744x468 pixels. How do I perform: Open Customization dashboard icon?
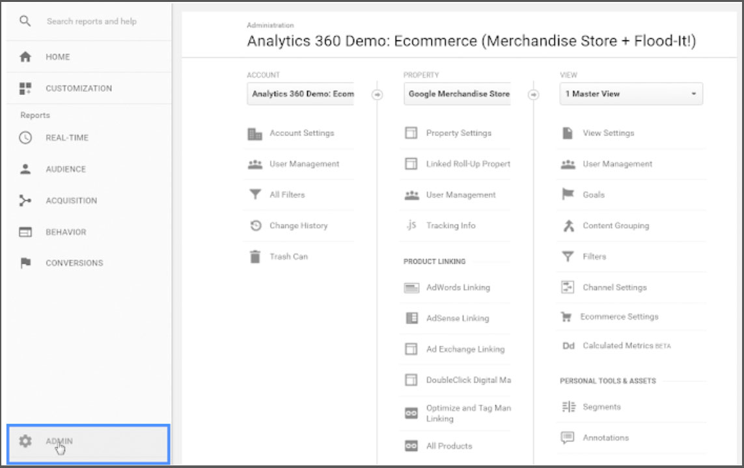25,88
